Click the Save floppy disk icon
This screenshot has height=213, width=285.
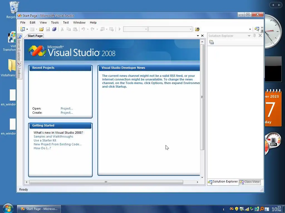pyautogui.click(x=48, y=29)
